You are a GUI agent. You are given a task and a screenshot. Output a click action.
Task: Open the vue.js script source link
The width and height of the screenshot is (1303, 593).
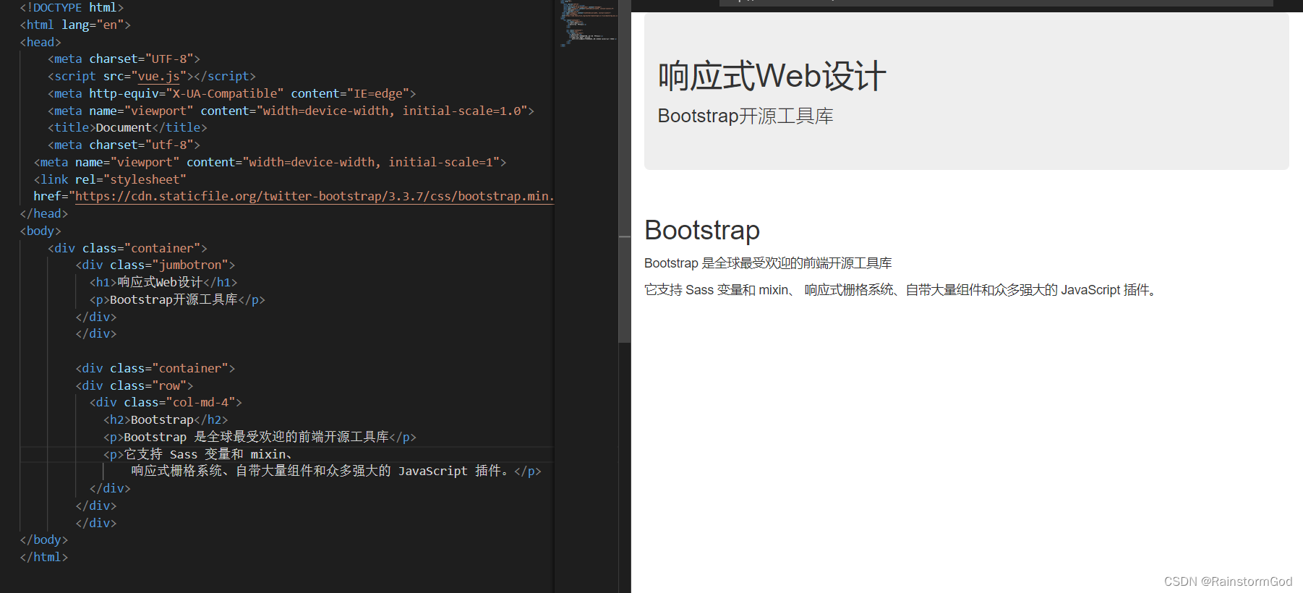point(158,76)
